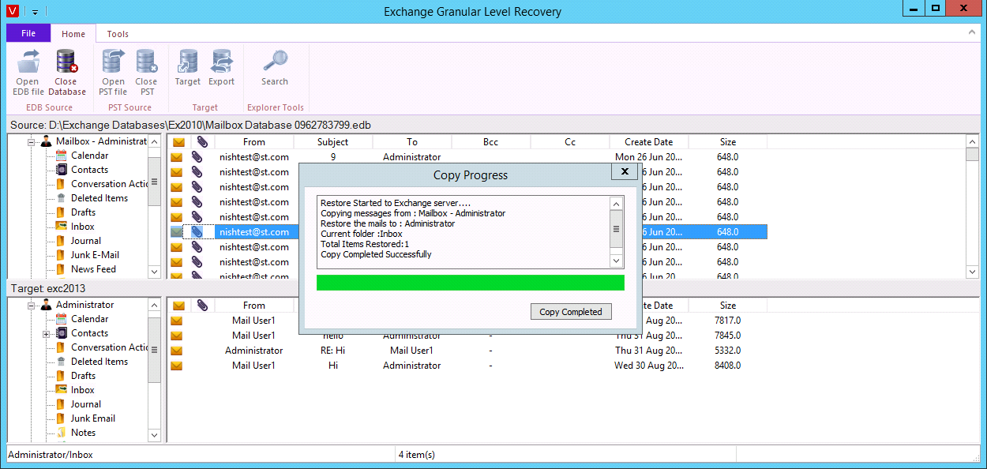The image size is (987, 469).
Task: Switch to the Tools ribbon tab
Action: pyautogui.click(x=118, y=34)
